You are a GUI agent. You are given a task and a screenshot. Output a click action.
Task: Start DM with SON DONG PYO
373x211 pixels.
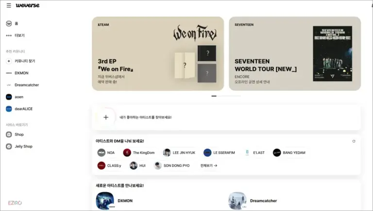tap(172, 165)
